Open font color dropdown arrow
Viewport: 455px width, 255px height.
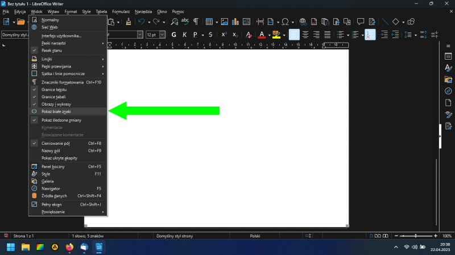[x=269, y=35]
